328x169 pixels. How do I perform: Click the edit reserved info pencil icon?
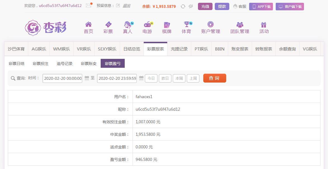click(118, 6)
